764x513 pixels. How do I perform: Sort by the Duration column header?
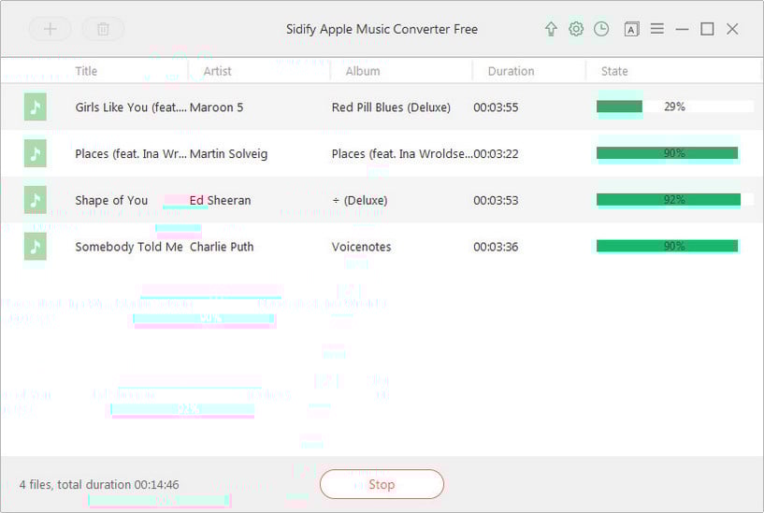point(512,71)
